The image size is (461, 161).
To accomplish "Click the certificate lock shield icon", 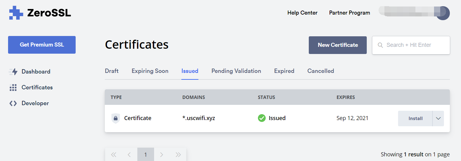I will click(115, 118).
